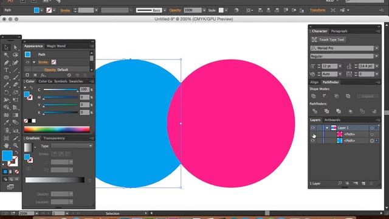Switch to the Align tab
Image resolution: width=389 pixels, height=219 pixels.
coord(314,82)
